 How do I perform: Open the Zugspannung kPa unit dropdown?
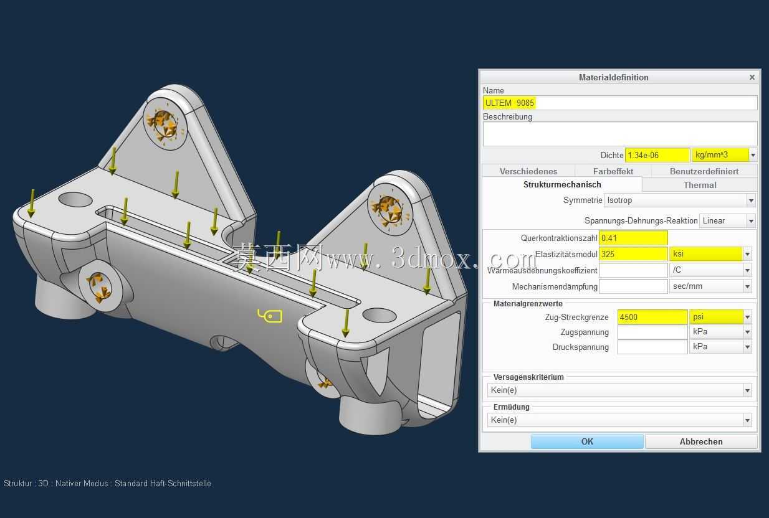coord(720,332)
